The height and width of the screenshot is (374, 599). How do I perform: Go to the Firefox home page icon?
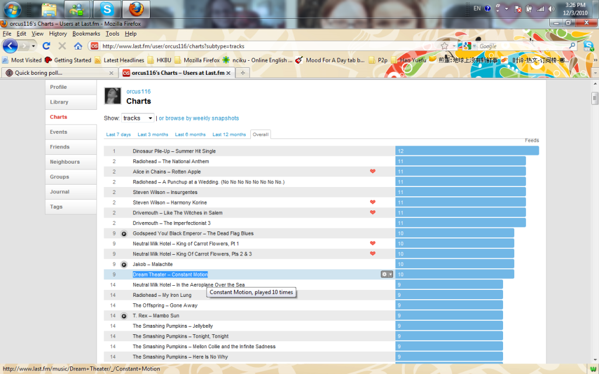(x=78, y=46)
